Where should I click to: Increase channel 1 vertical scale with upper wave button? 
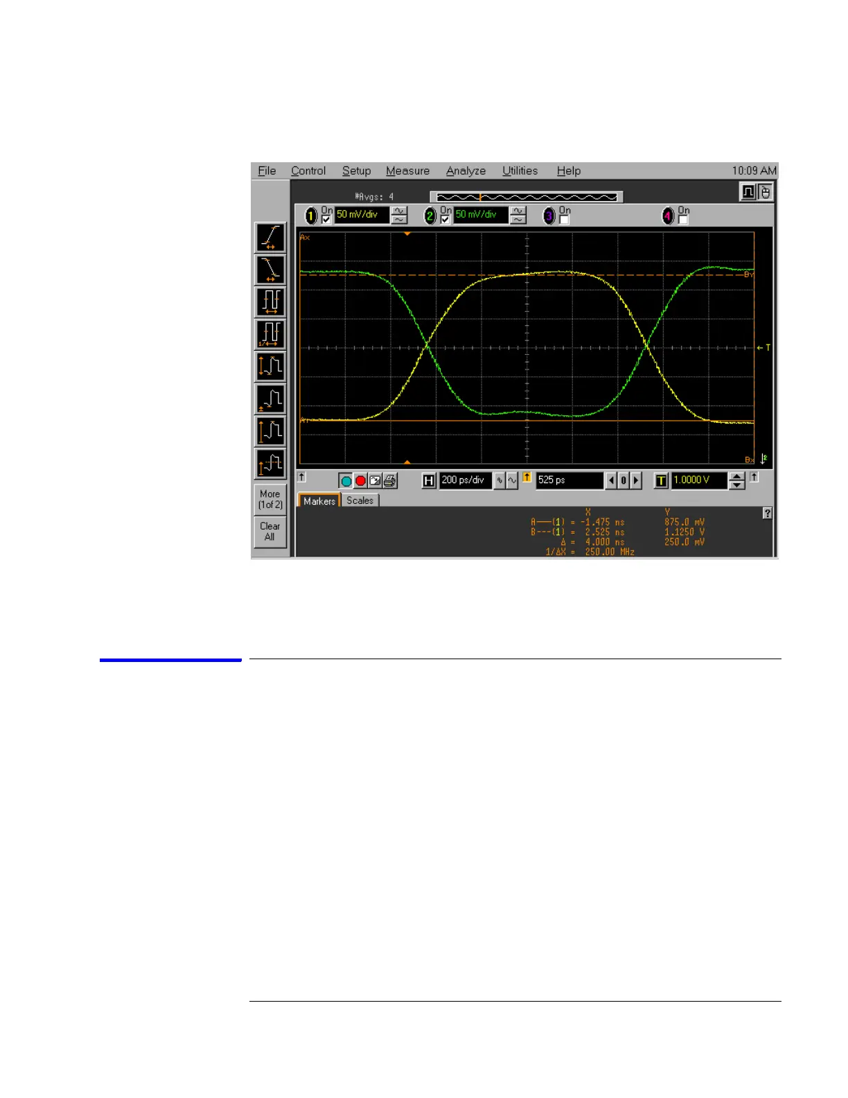click(x=399, y=211)
